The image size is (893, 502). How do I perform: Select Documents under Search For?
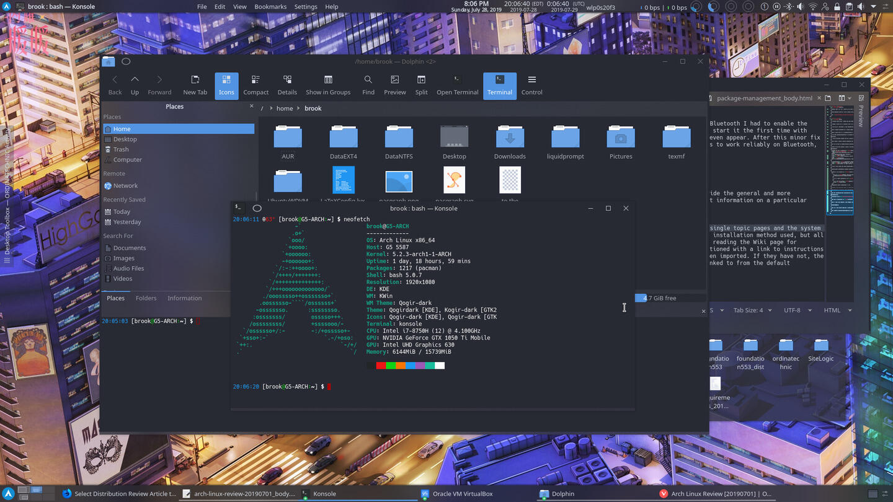(x=179, y=248)
